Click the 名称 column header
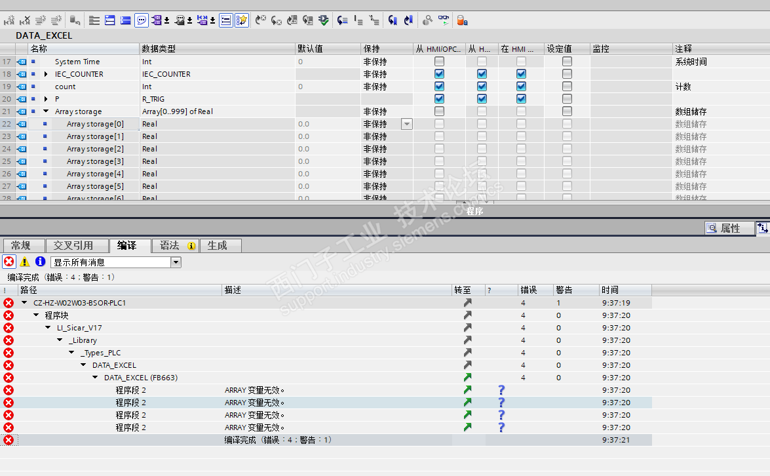 click(83, 49)
